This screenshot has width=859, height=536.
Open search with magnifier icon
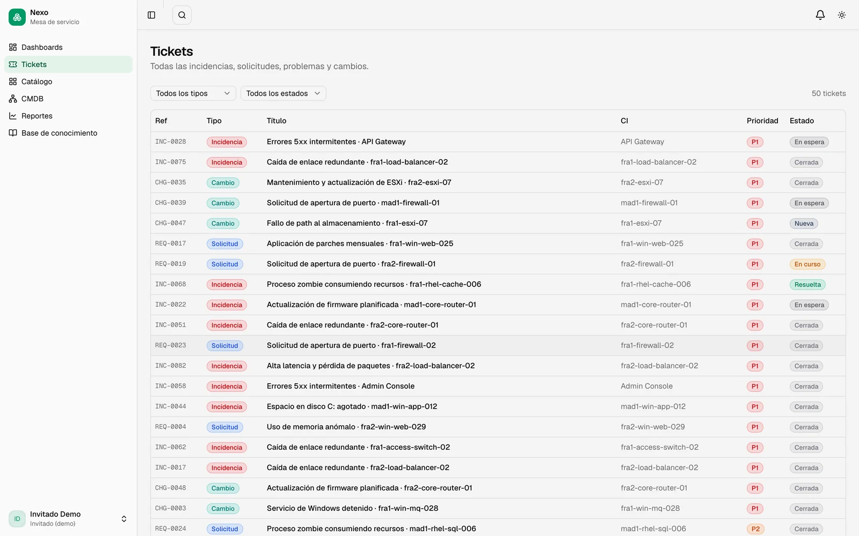(182, 15)
